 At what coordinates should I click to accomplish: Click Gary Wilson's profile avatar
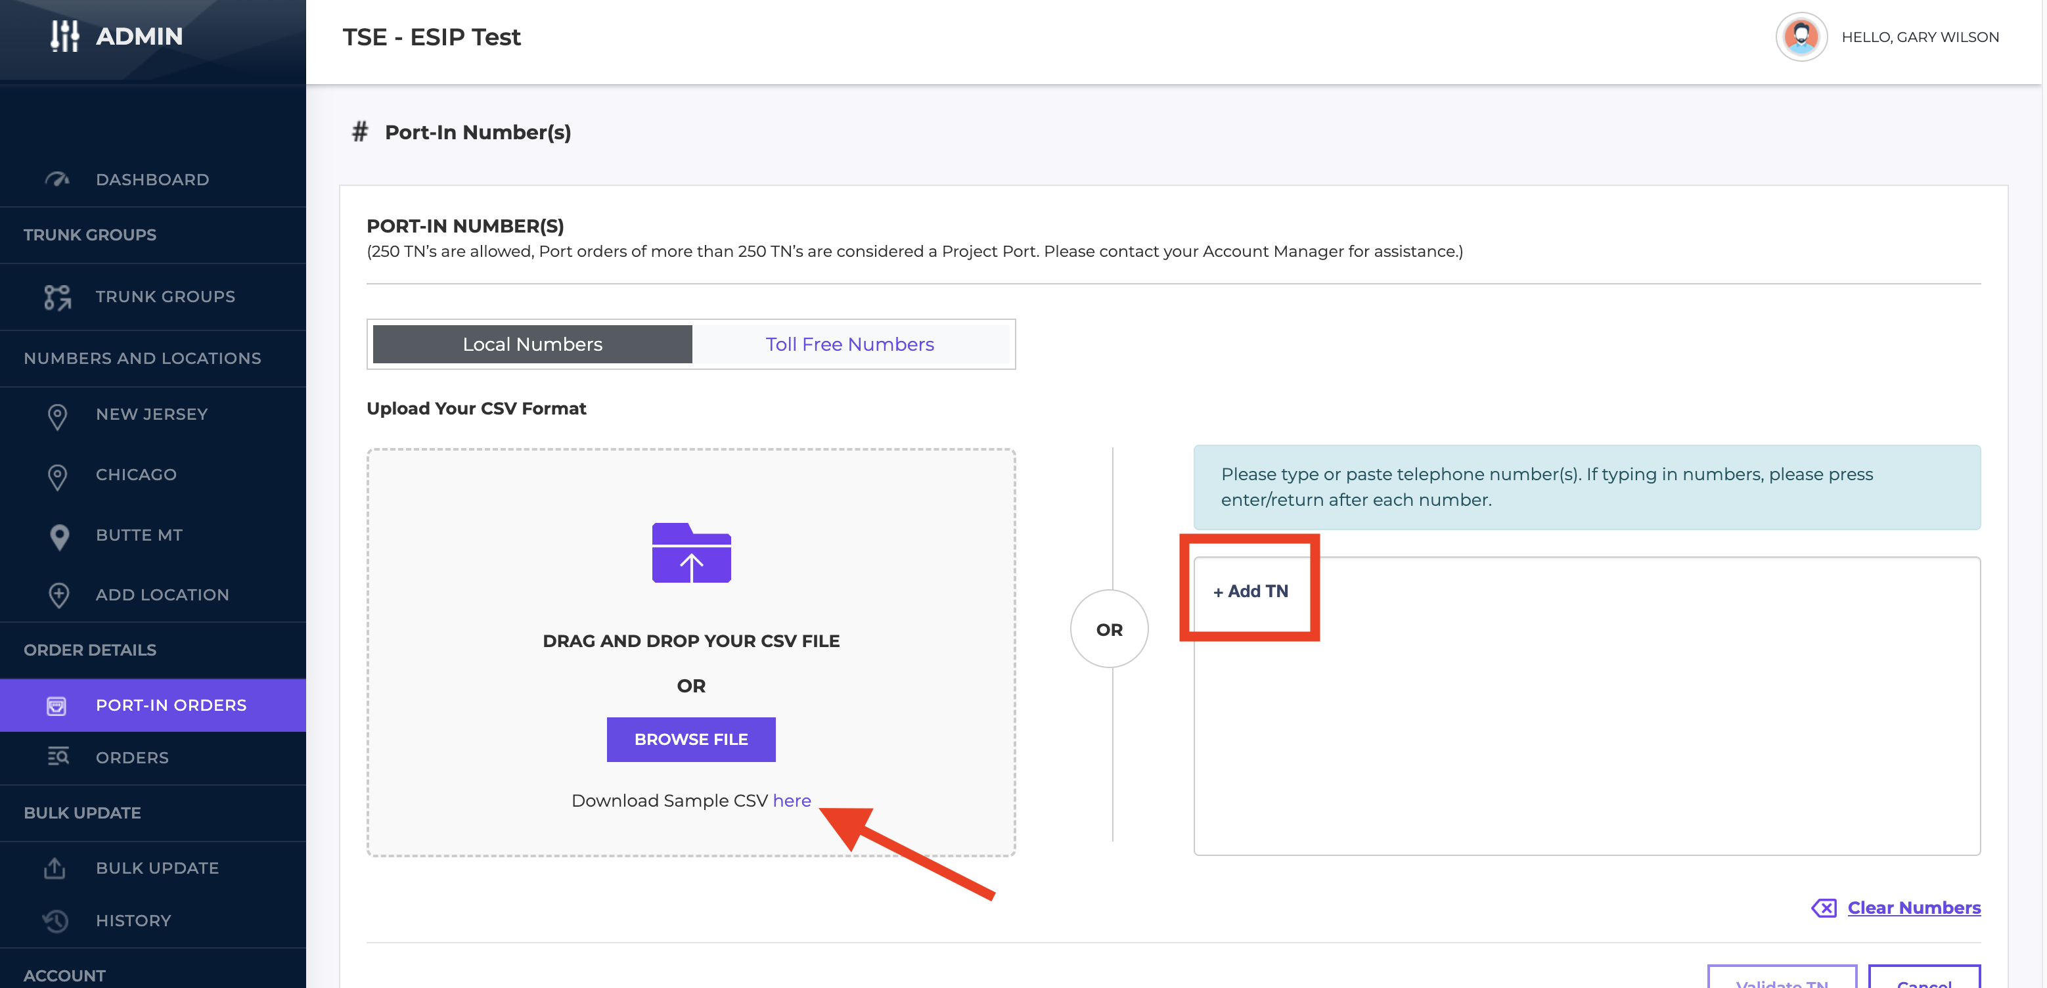1801,37
